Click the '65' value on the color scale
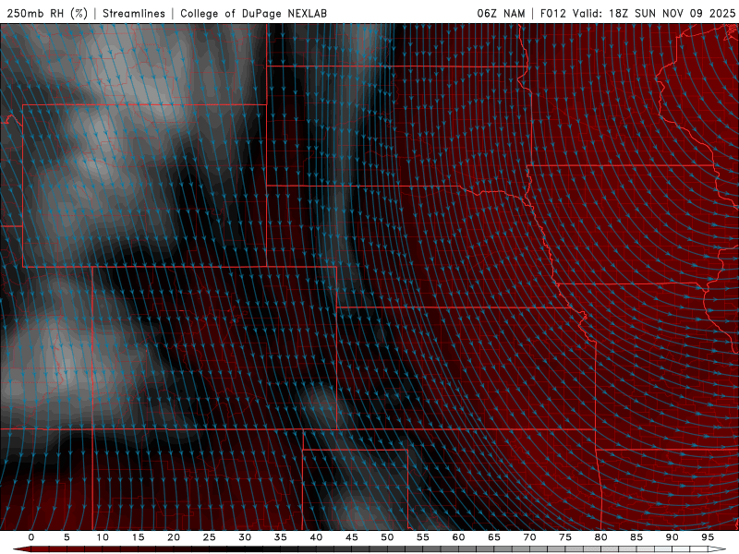Viewport: 739px width, 554px height. 494,537
